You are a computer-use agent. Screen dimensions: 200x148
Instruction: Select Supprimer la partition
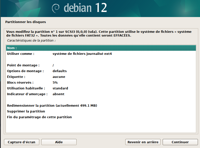click(101, 111)
